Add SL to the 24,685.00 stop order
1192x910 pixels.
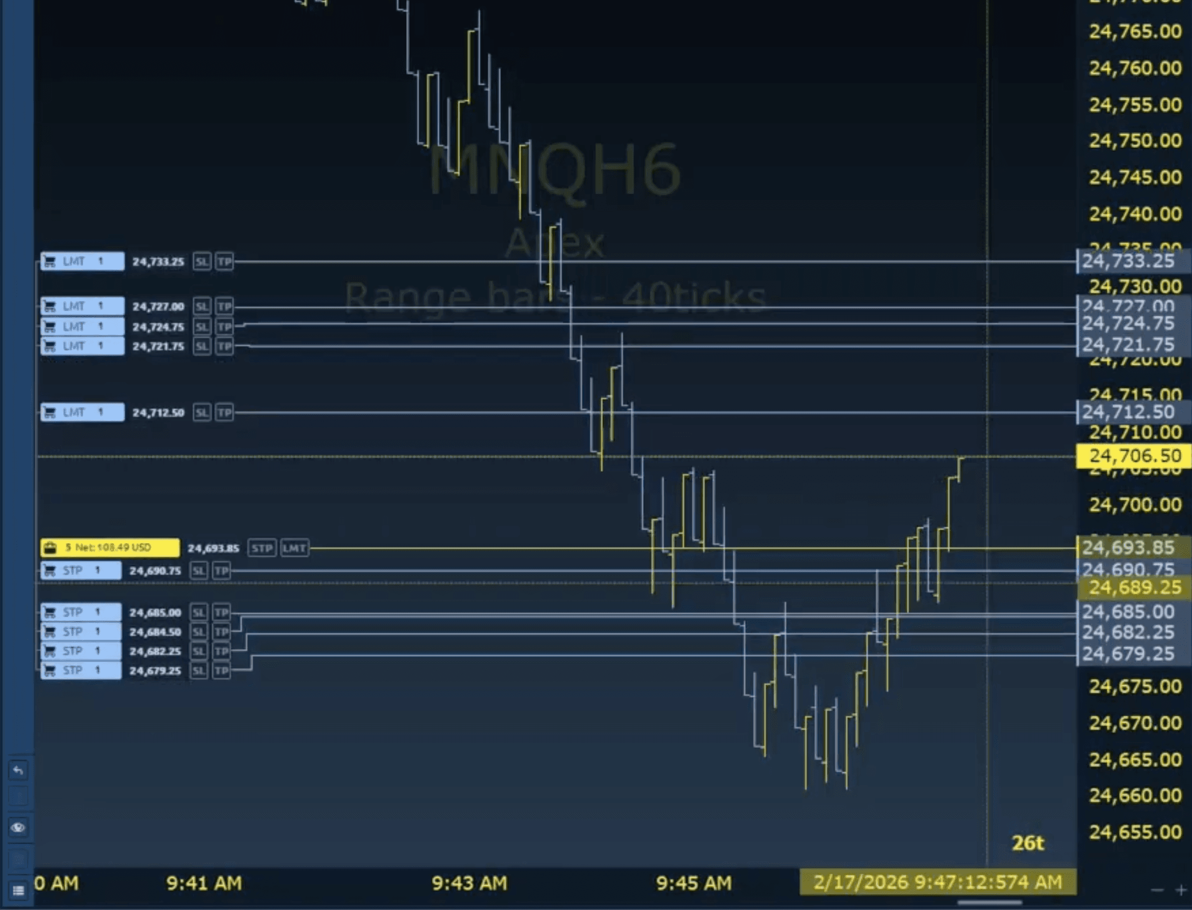[198, 613]
